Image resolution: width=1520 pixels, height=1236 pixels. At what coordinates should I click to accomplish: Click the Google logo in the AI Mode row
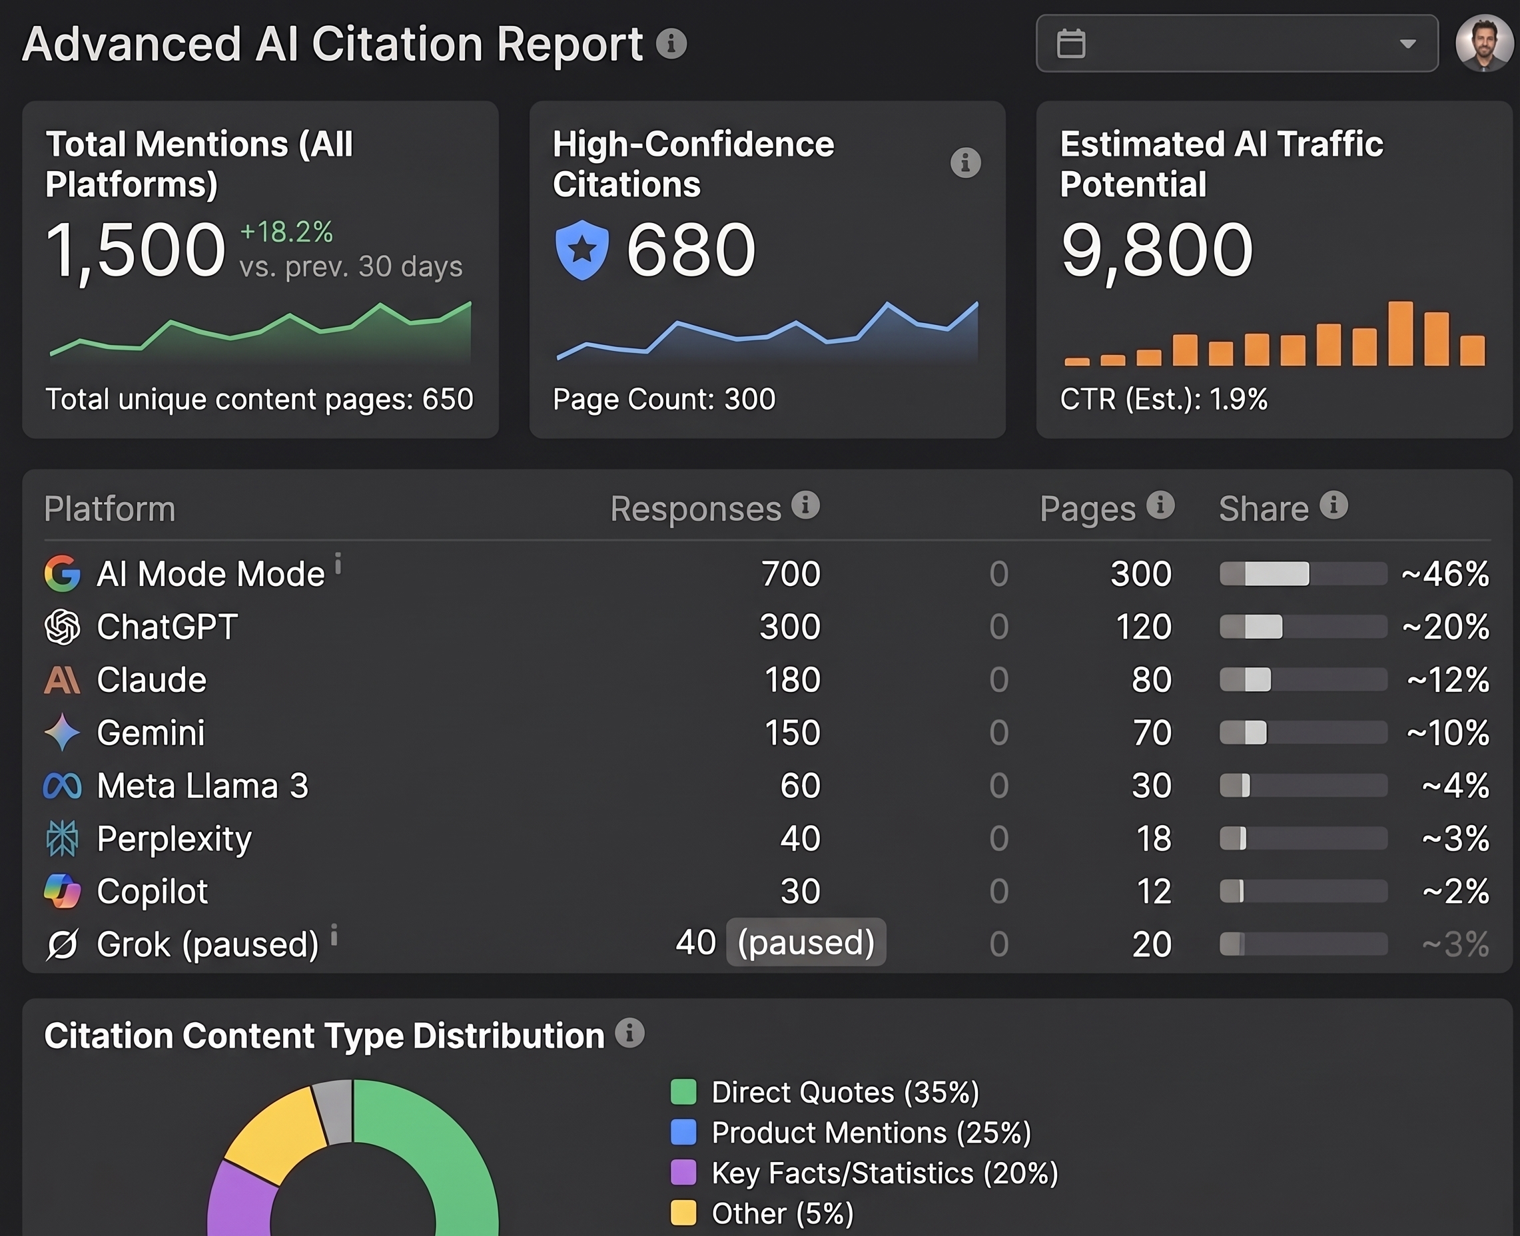pos(62,574)
